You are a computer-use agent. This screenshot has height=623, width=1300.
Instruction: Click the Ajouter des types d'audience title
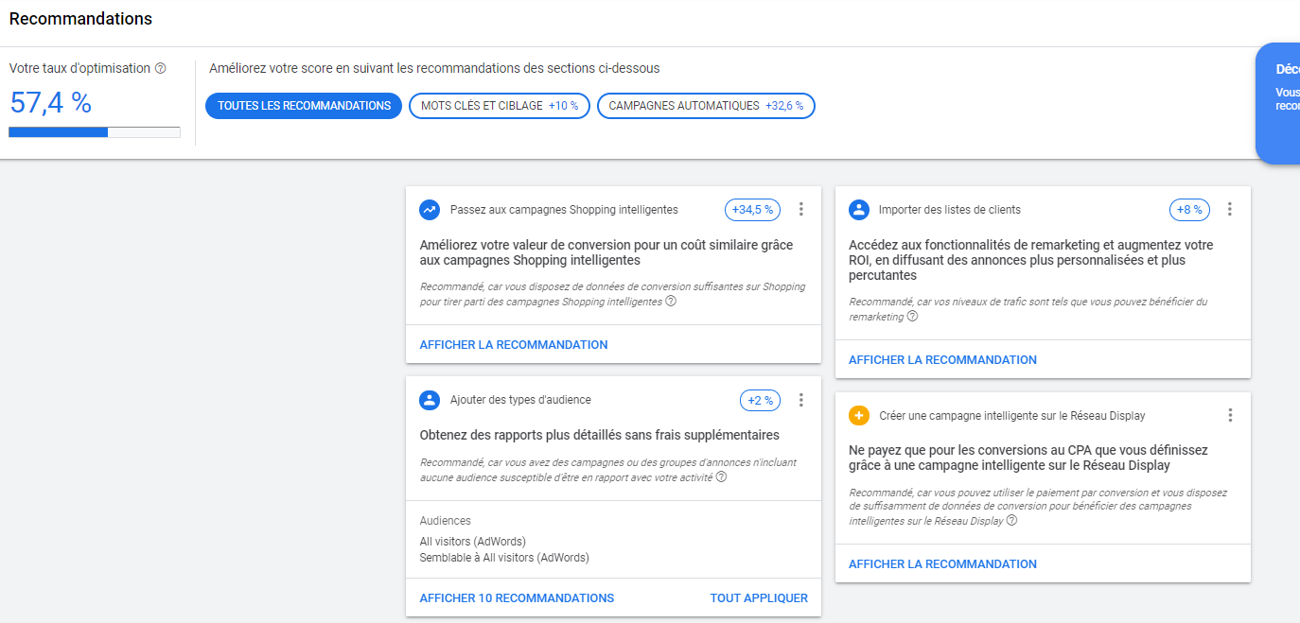(x=520, y=400)
